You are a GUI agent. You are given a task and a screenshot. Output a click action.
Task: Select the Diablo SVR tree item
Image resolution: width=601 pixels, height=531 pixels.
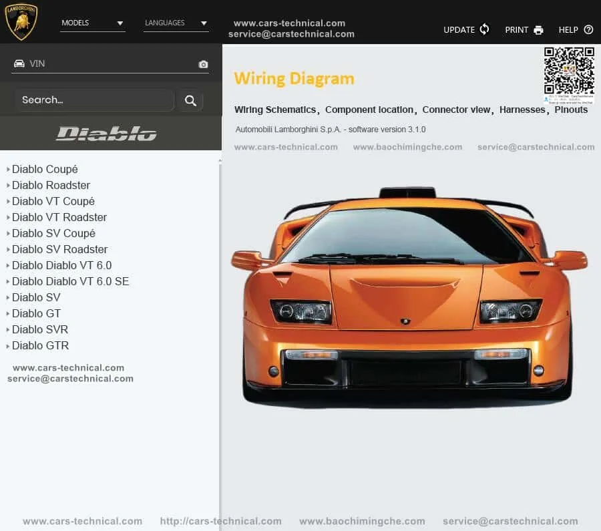coord(40,330)
